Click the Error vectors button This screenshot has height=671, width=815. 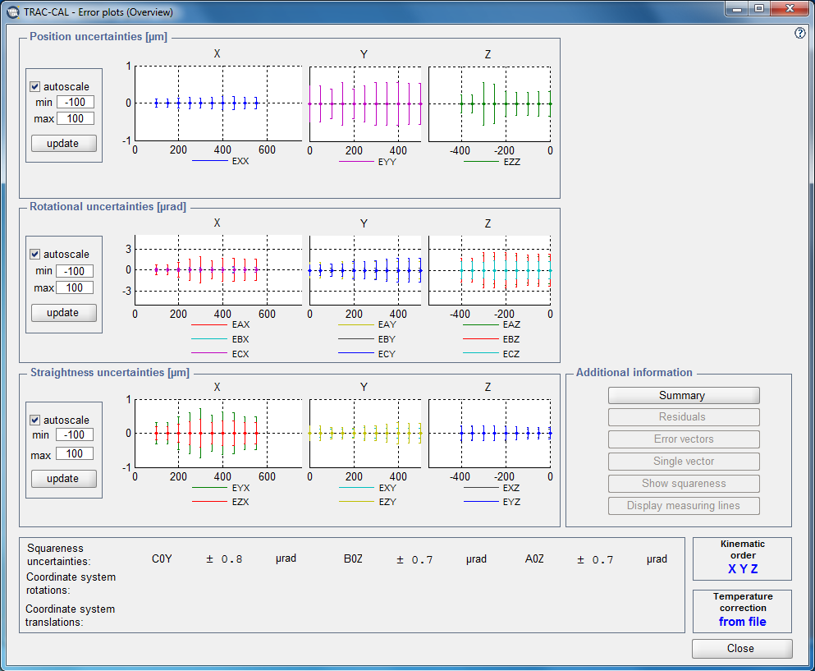click(x=684, y=439)
